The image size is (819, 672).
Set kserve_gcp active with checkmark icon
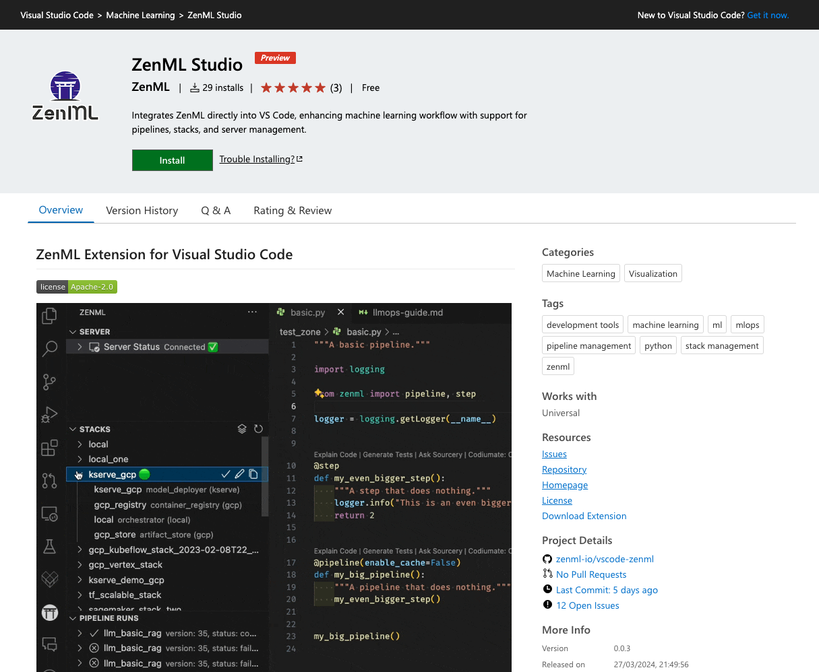pos(226,474)
